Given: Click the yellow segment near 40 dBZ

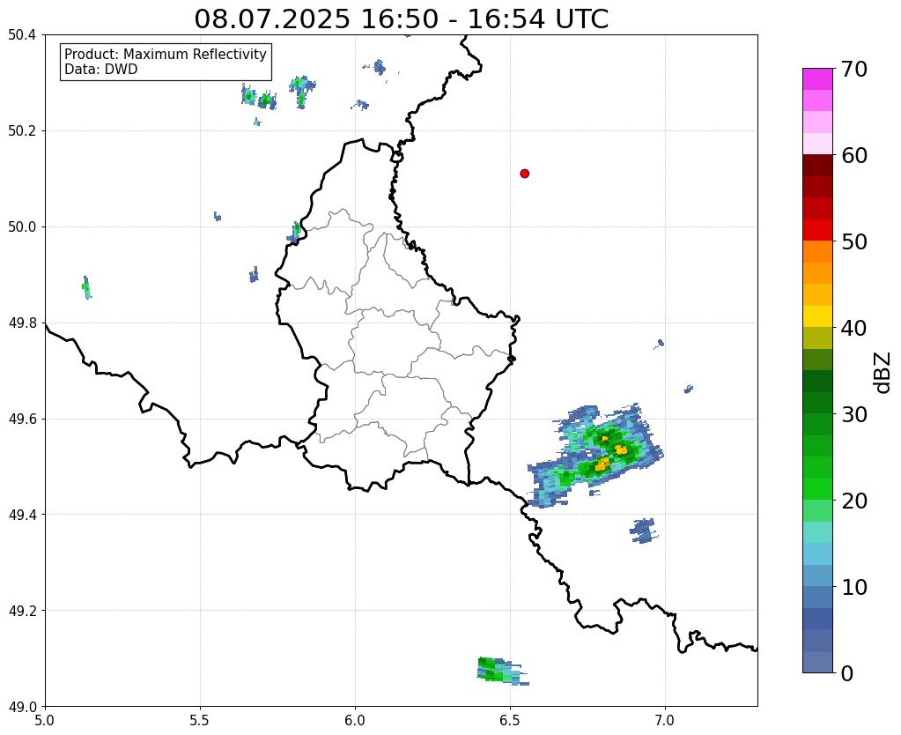Looking at the screenshot, I should [x=817, y=316].
